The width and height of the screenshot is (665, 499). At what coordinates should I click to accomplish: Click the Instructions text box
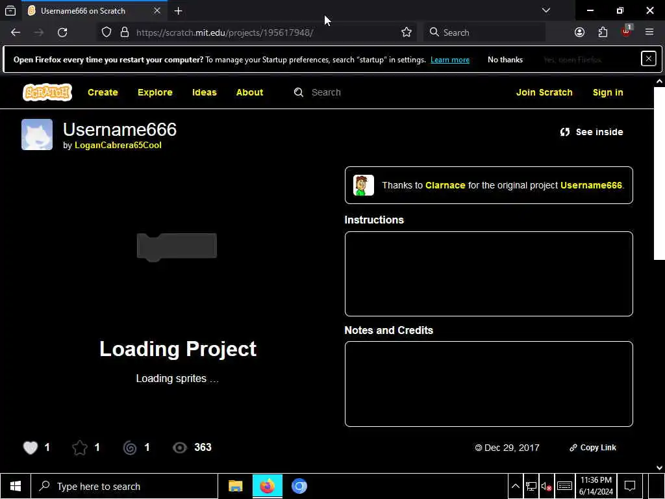click(x=488, y=274)
